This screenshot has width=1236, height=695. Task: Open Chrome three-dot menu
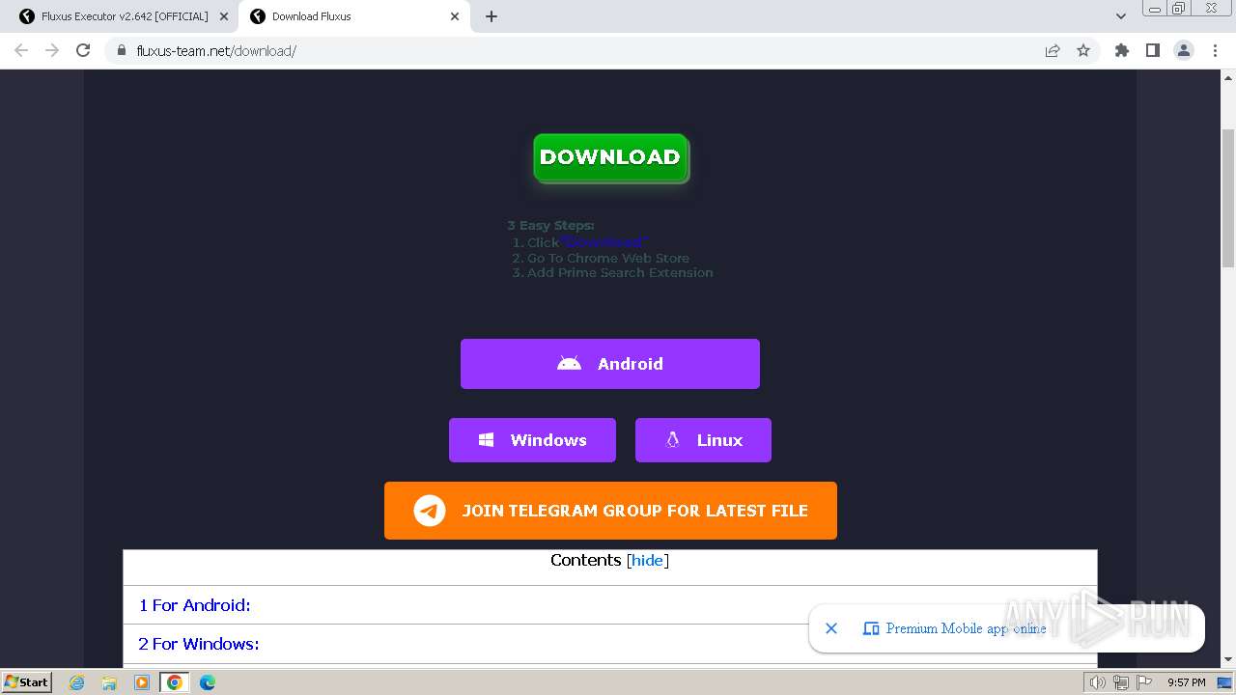click(x=1216, y=50)
